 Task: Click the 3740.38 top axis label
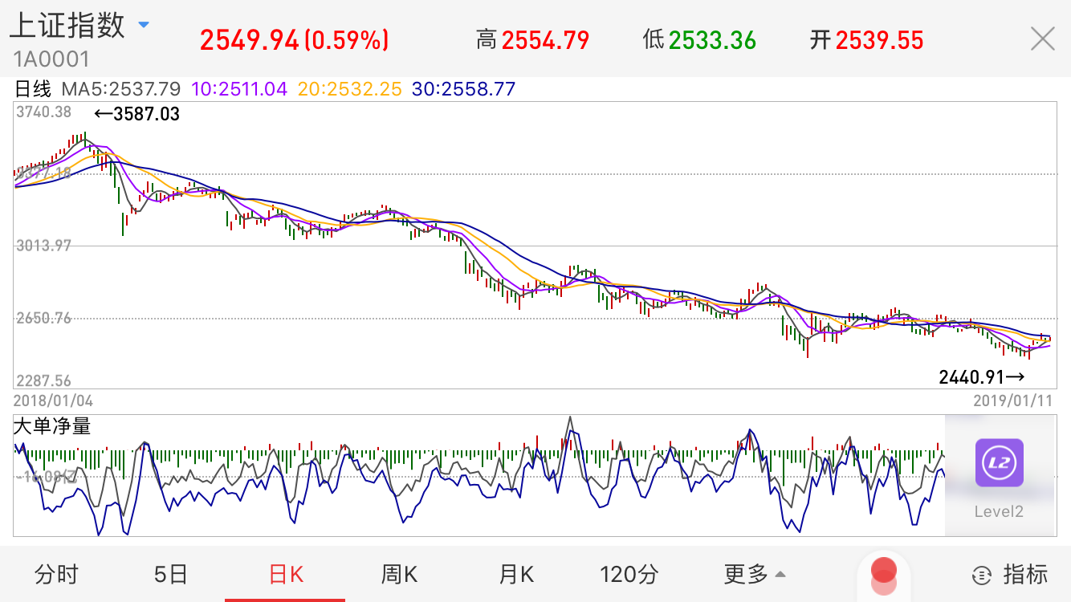point(43,112)
